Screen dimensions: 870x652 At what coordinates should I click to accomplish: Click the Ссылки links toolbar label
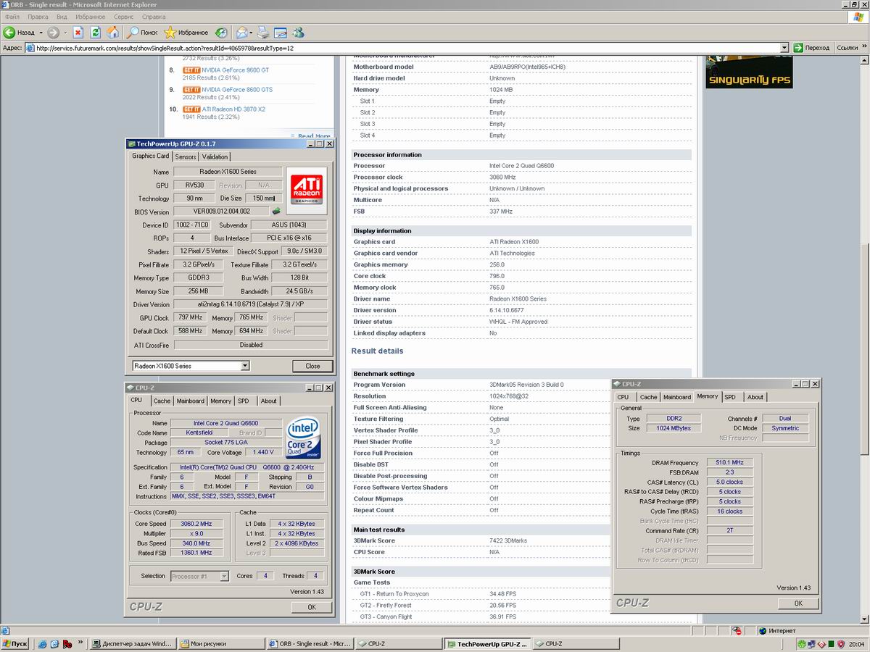[848, 48]
